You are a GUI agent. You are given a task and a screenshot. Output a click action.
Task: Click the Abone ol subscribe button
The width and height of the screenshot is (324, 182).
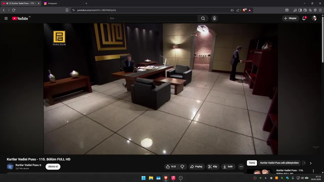[53, 167]
